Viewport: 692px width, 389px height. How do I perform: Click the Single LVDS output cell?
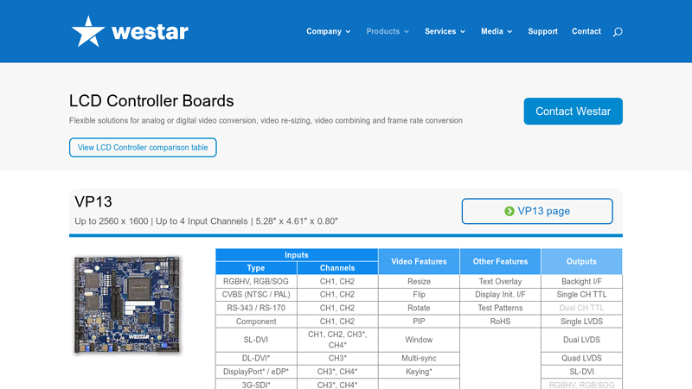(x=581, y=321)
